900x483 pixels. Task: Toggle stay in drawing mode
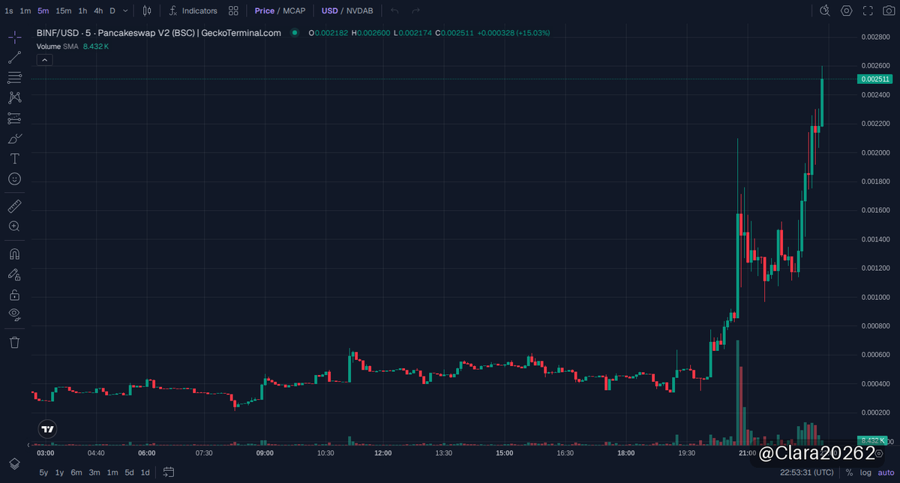coord(14,274)
